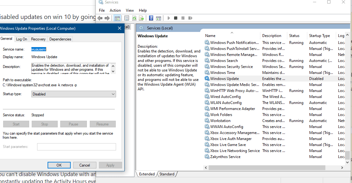
Task: Open the Help toolbar icon
Action: coord(151,18)
